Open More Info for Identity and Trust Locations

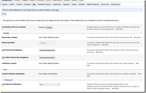pyautogui.click(x=119, y=29)
